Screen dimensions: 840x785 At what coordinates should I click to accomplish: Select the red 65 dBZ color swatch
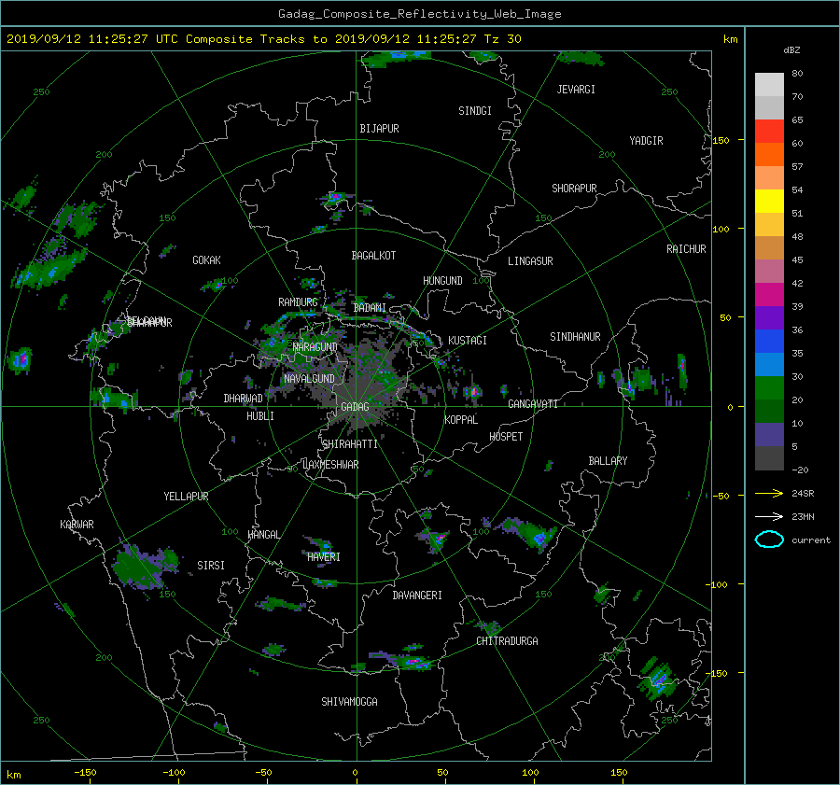coord(769,131)
